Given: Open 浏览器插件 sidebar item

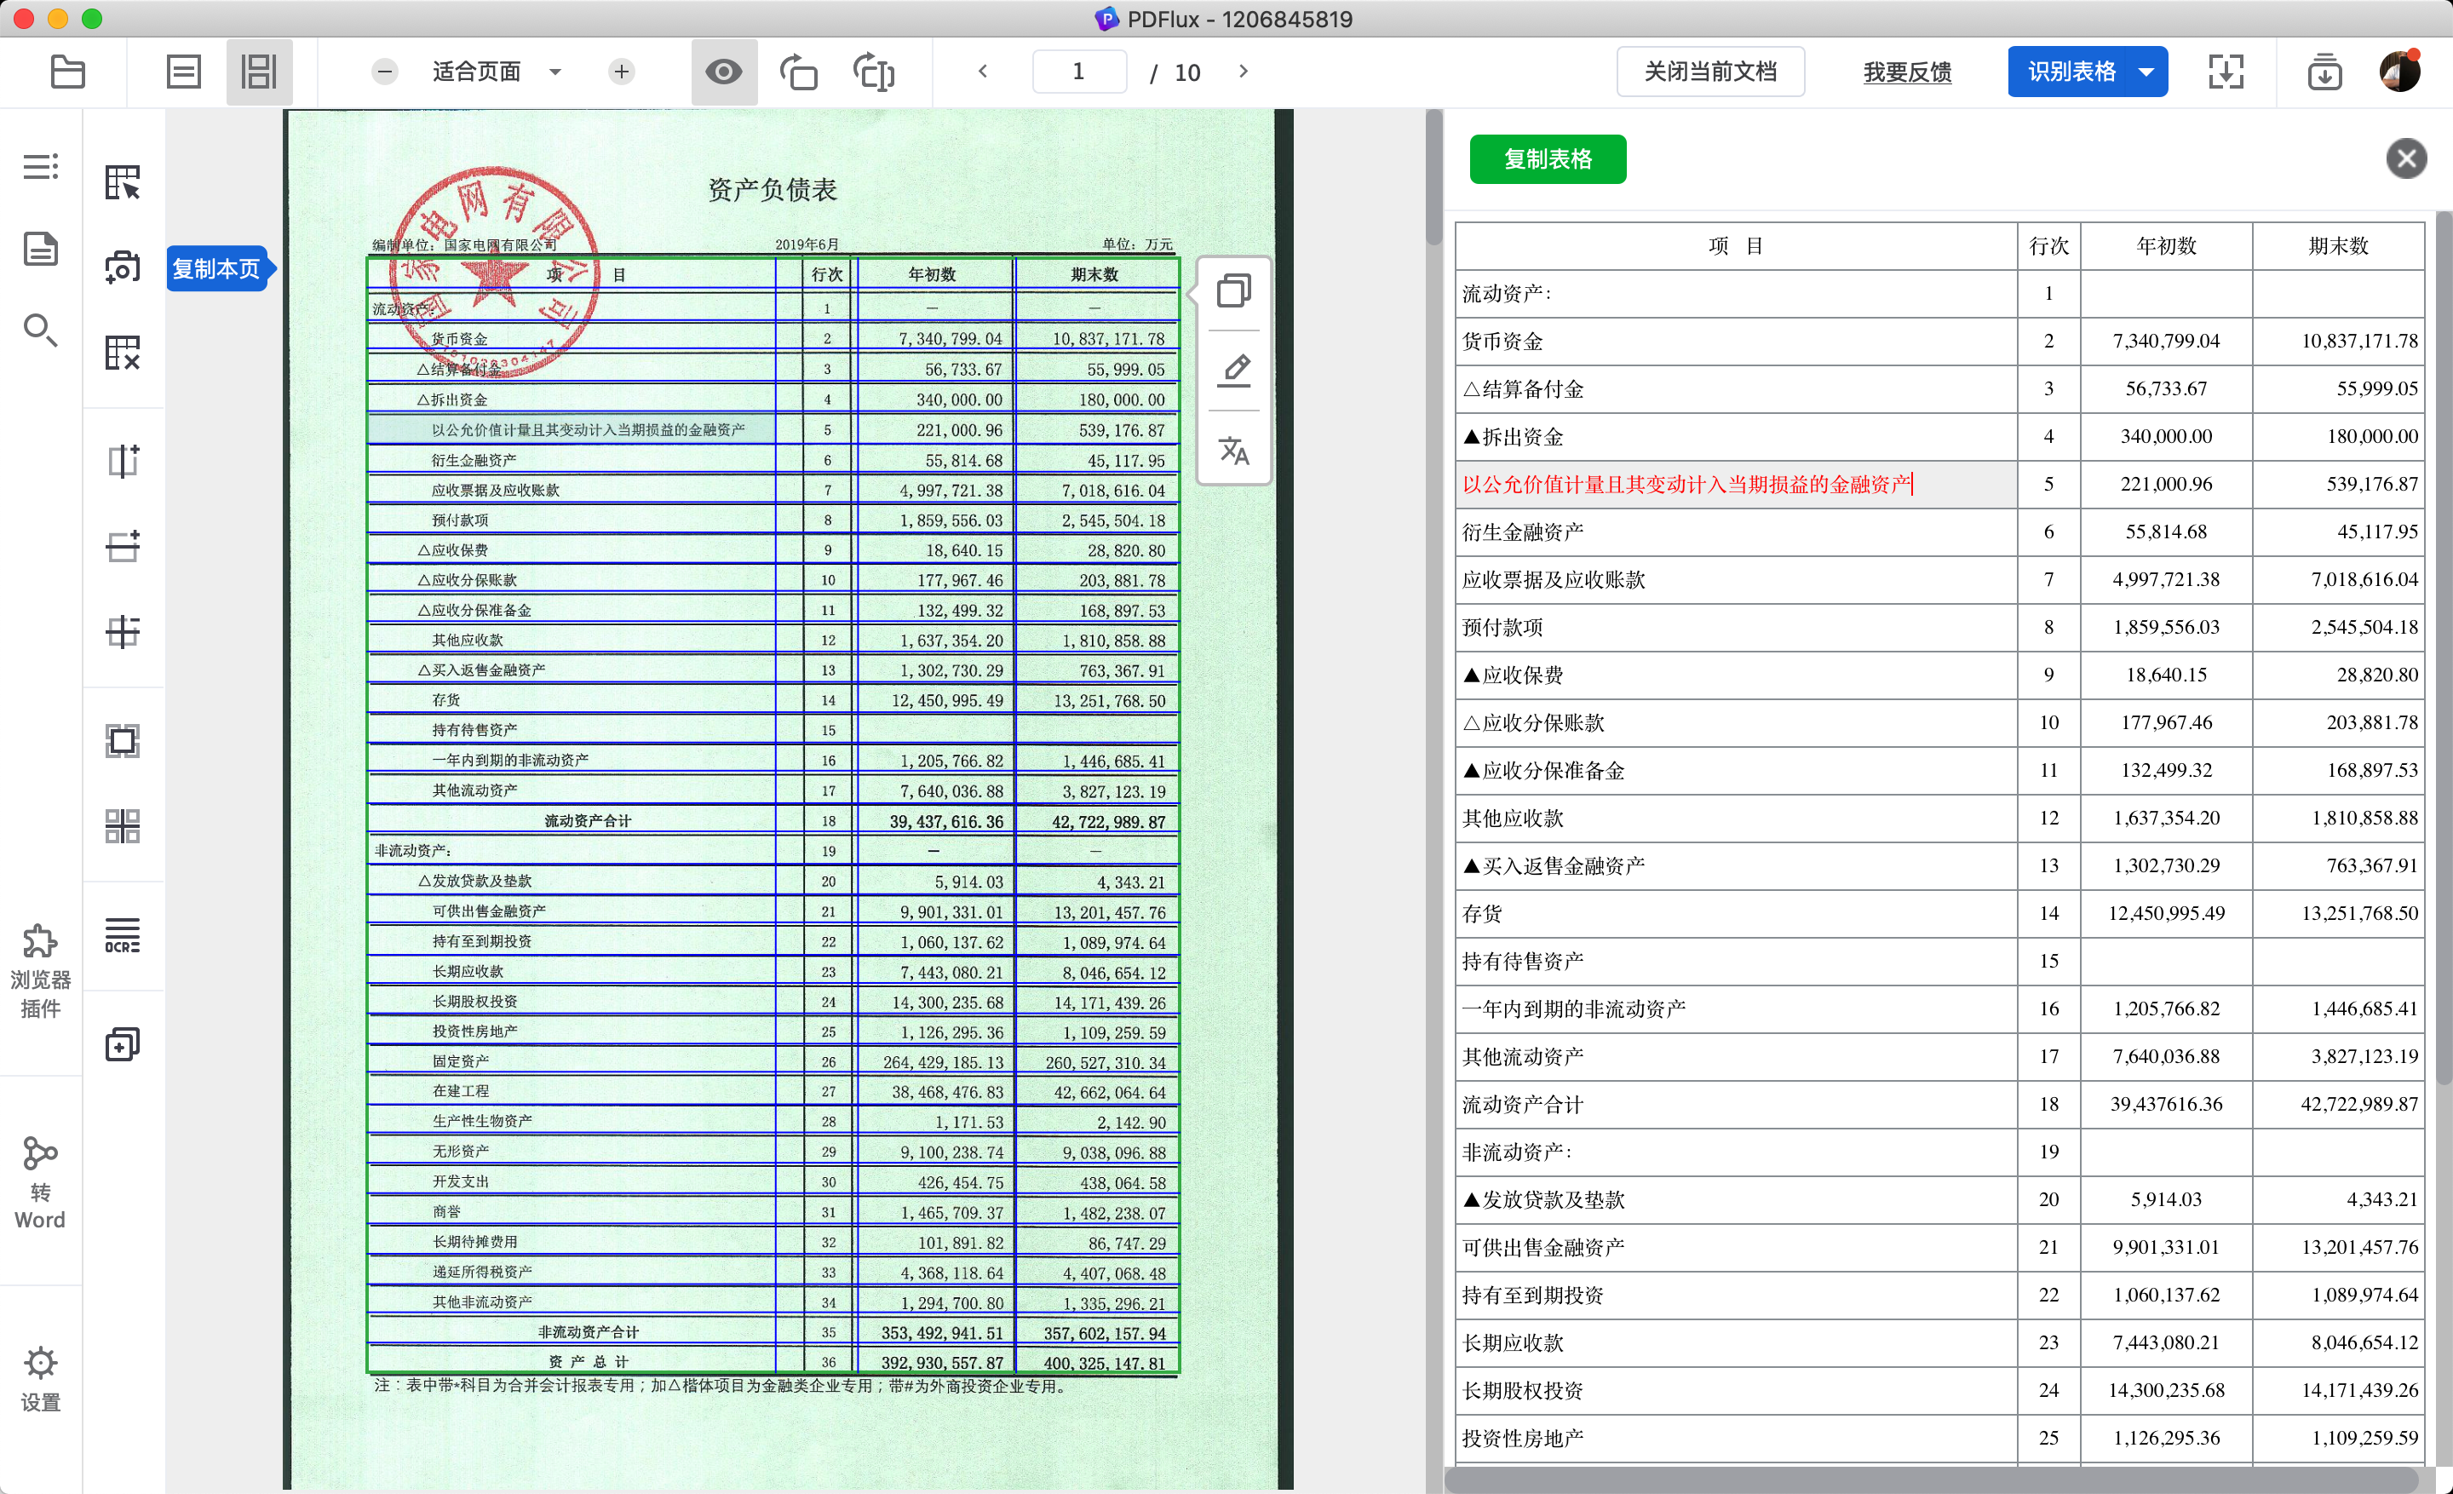Looking at the screenshot, I should click(40, 970).
